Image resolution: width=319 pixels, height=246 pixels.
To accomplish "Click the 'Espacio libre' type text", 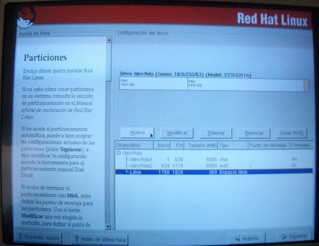I will [233, 172].
